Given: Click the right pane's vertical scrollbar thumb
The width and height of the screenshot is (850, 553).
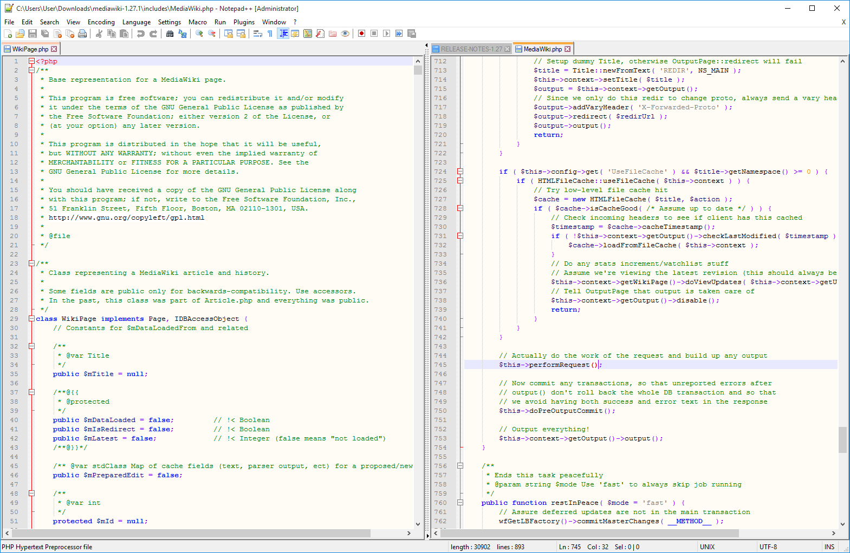Looking at the screenshot, I should point(842,439).
